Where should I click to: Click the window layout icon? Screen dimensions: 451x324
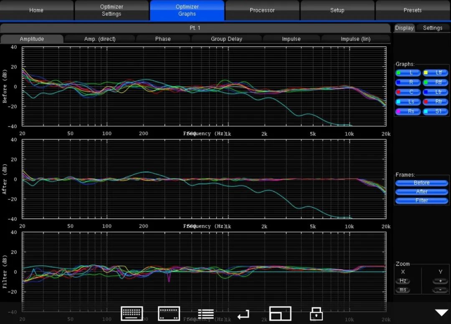coord(280,314)
